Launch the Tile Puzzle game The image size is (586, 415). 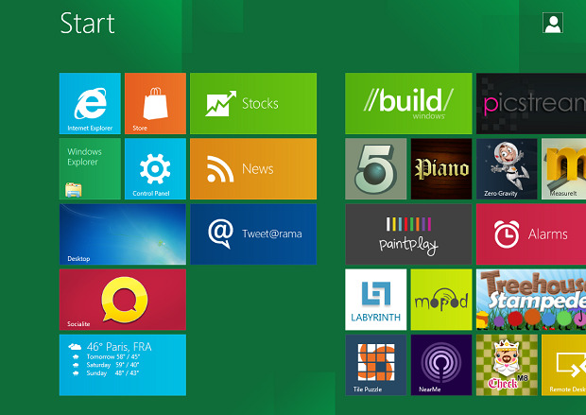pos(375,364)
